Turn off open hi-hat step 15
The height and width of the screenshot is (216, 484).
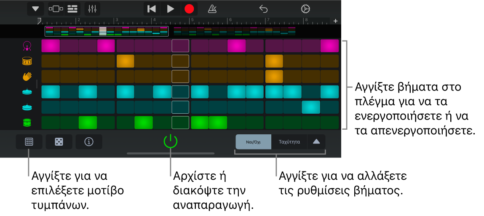click(311, 107)
